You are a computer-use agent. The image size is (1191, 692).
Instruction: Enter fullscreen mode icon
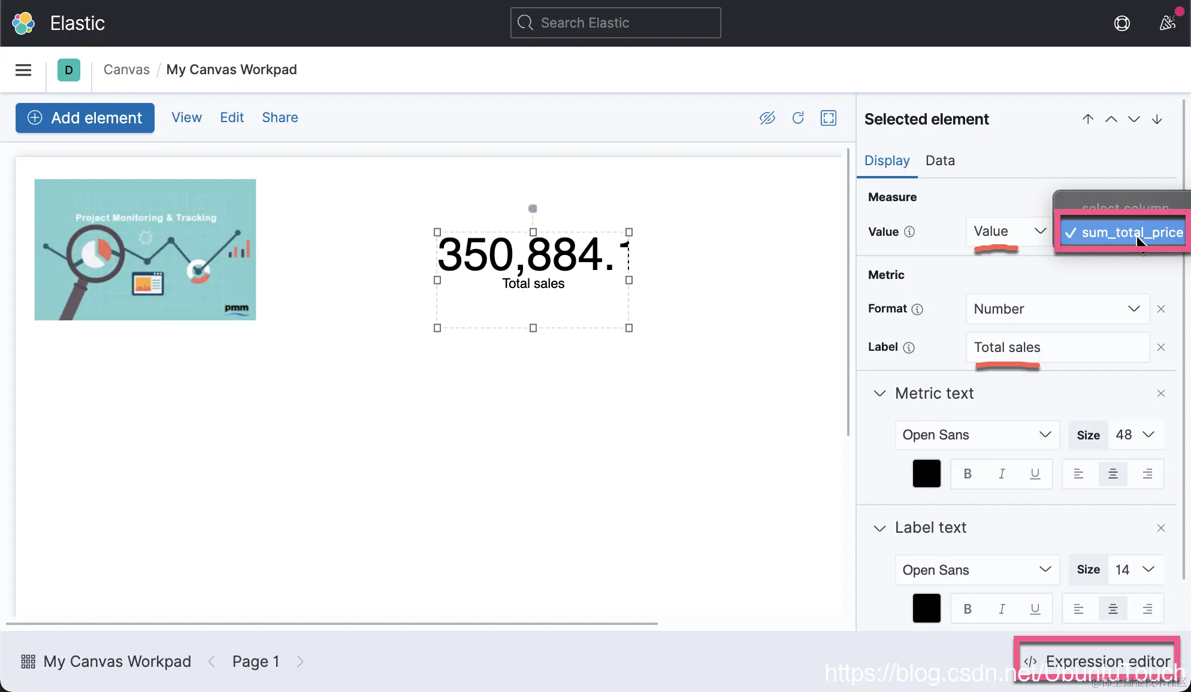[x=829, y=118]
